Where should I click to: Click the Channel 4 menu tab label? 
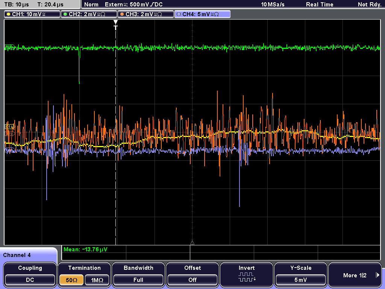pos(17,255)
